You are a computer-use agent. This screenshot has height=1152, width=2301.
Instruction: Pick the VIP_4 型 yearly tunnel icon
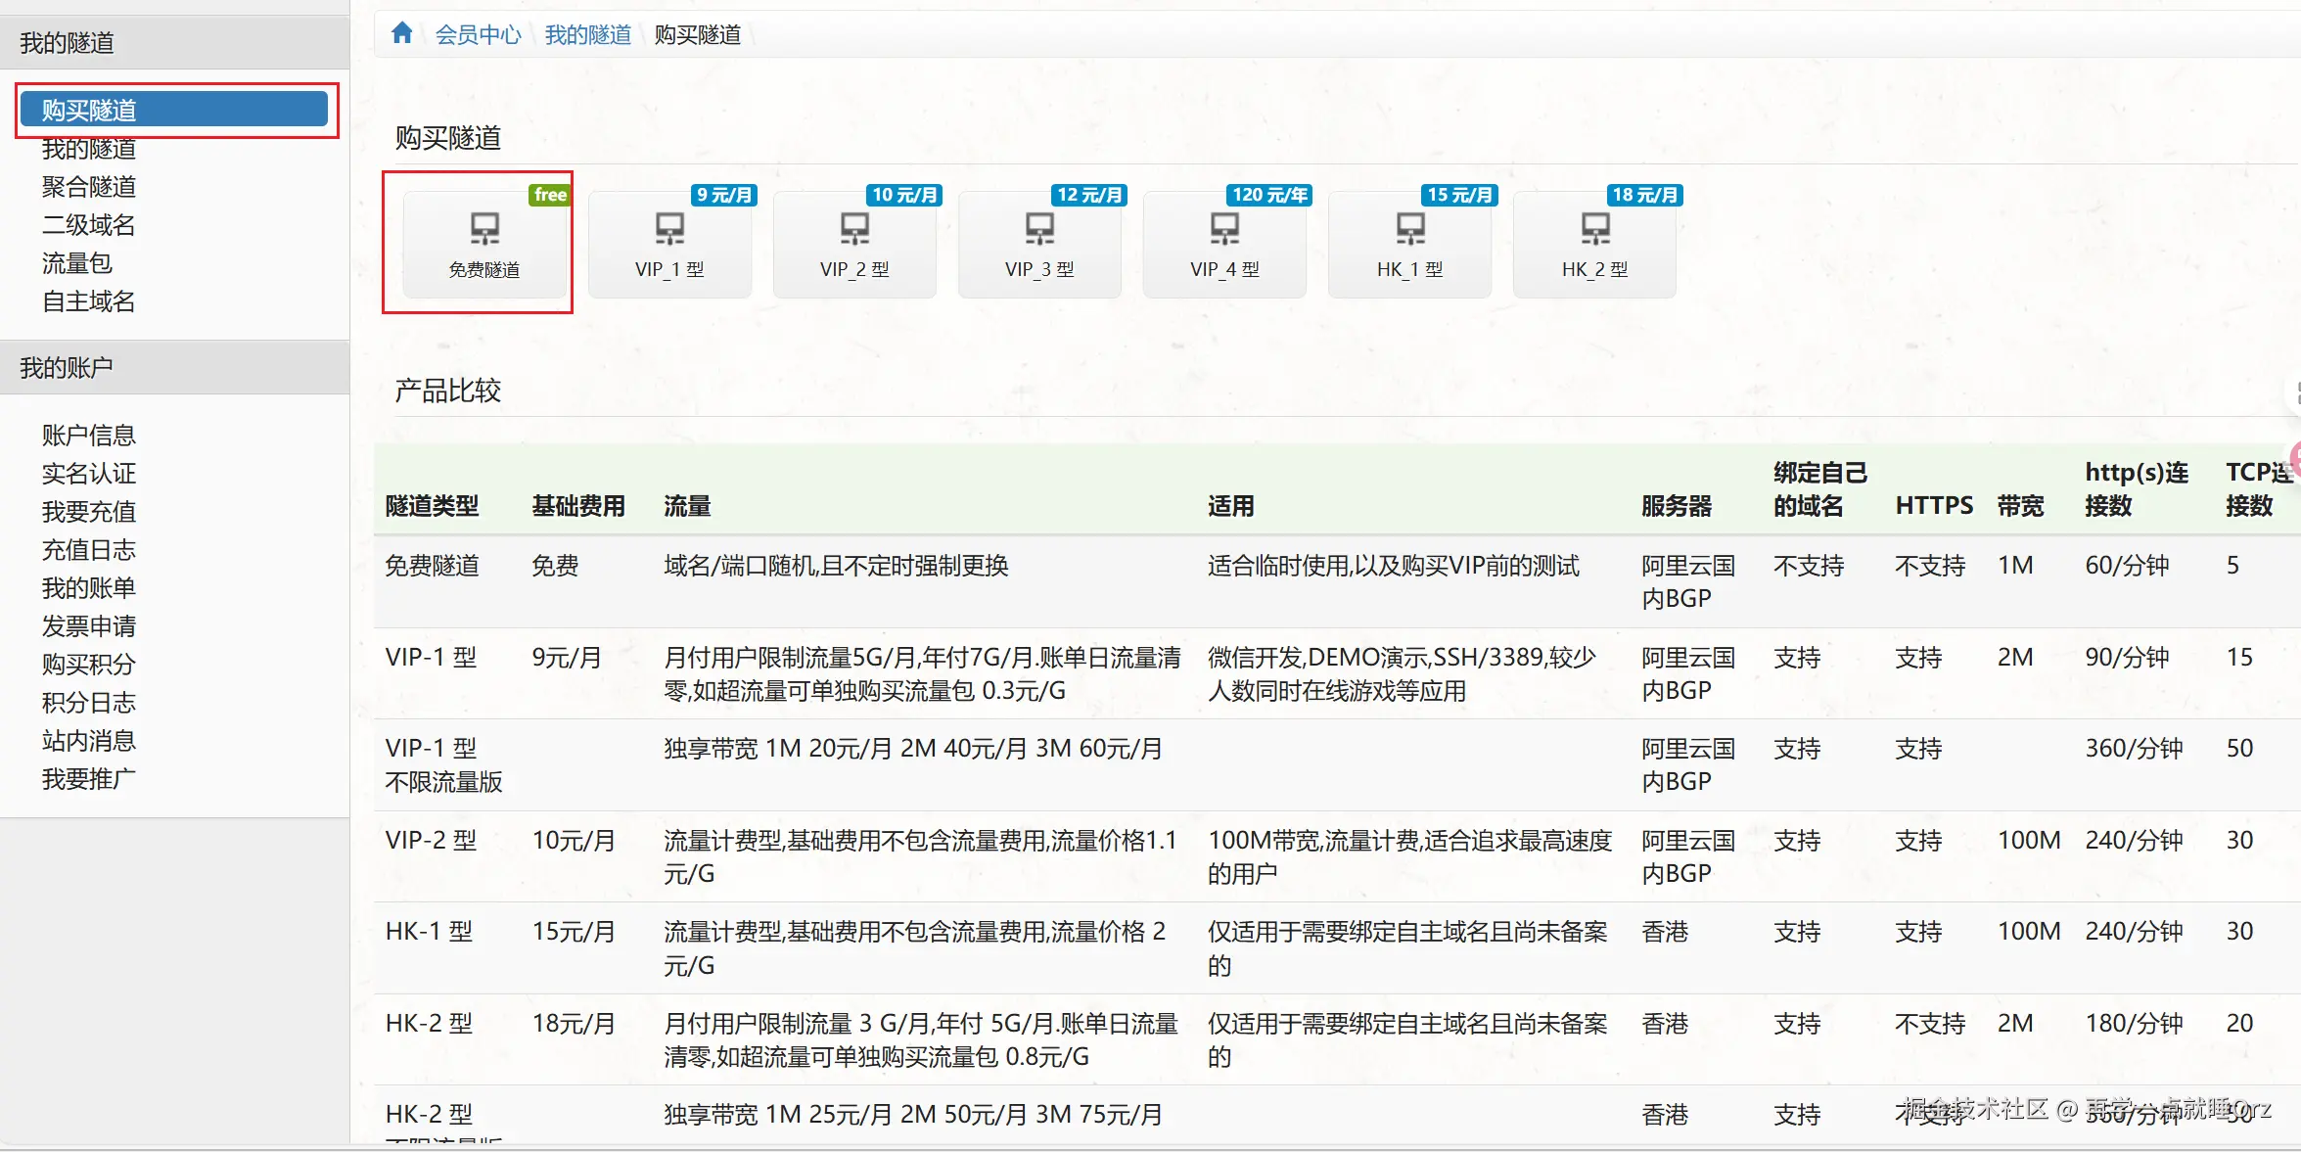[1224, 243]
